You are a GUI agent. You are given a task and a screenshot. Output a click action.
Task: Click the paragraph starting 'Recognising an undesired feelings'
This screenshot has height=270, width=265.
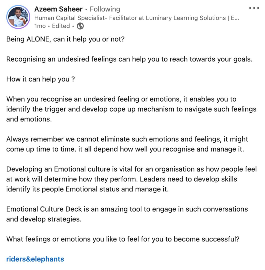click(x=129, y=59)
